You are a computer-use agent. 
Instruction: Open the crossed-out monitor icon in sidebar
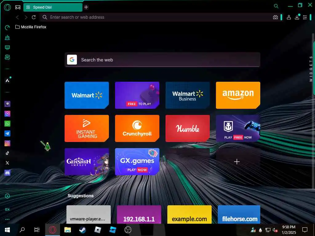click(x=7, y=47)
